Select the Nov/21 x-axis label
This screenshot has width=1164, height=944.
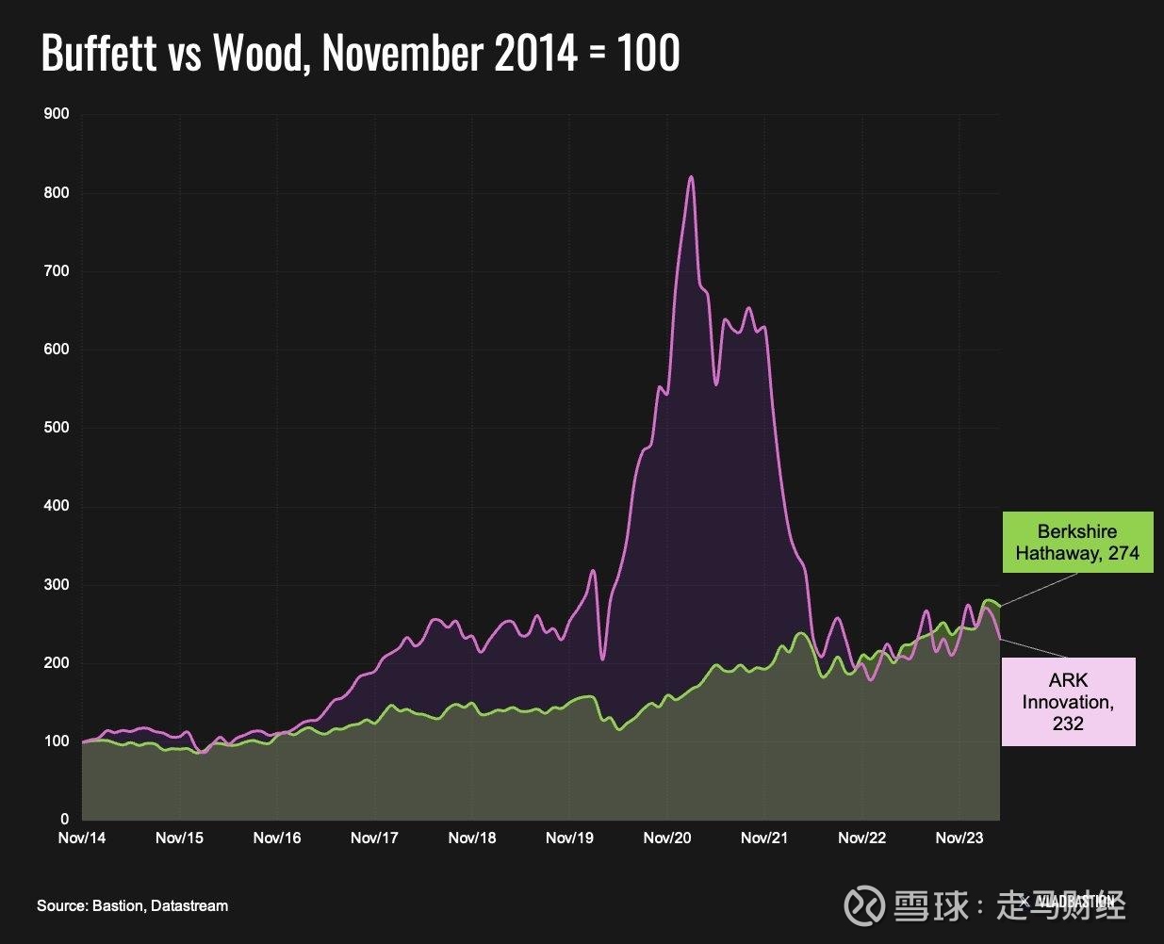tap(764, 838)
